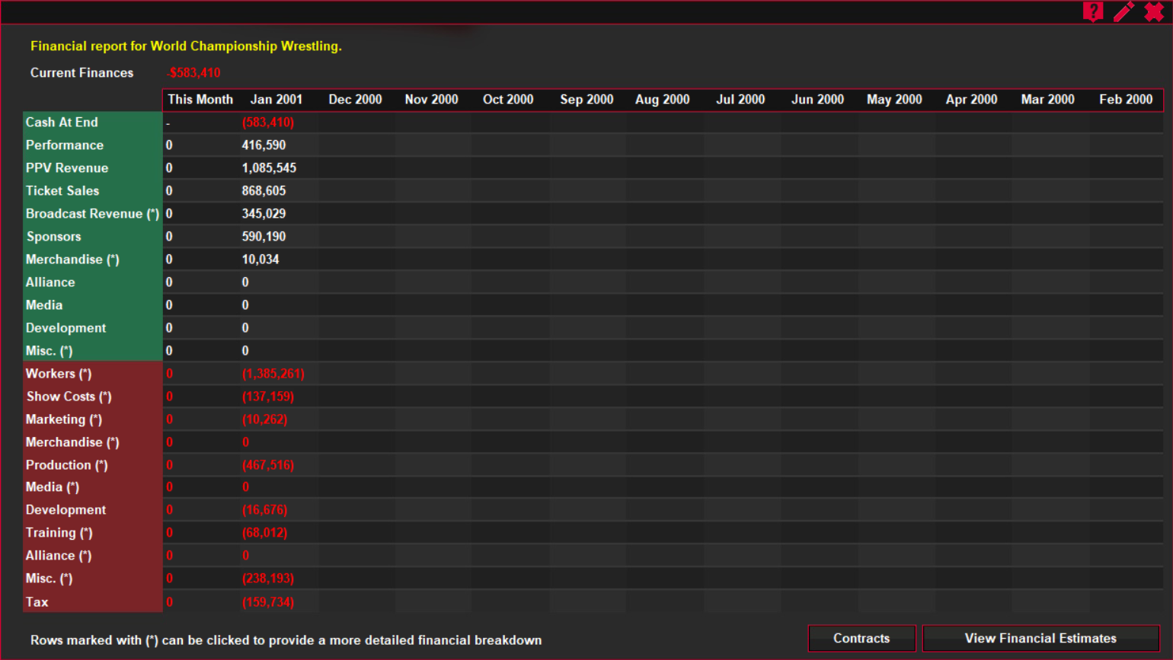This screenshot has width=1173, height=660.
Task: Click the Marketing expense row label
Action: pyautogui.click(x=64, y=419)
